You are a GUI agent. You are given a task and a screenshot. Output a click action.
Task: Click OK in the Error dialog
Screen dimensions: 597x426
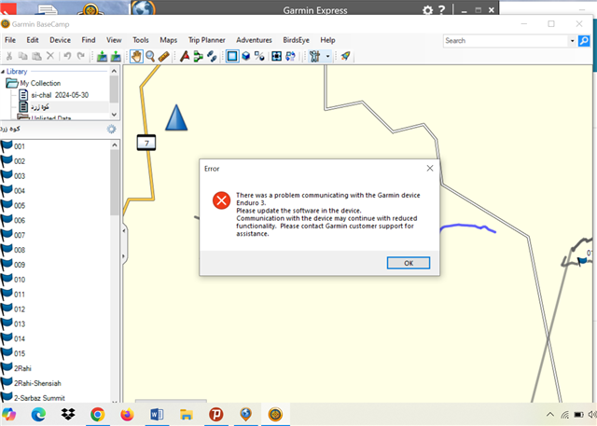coord(408,263)
